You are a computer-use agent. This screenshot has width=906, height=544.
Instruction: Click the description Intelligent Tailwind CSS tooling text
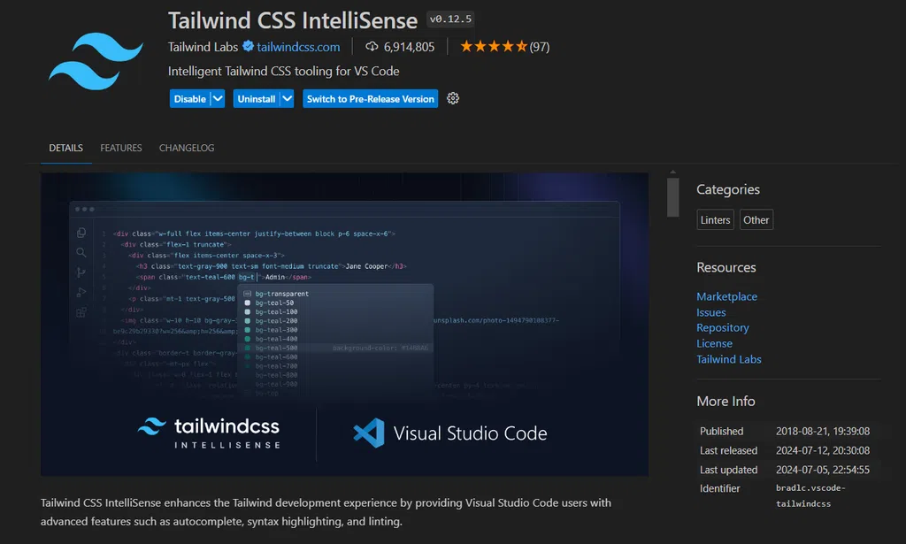[x=284, y=71]
